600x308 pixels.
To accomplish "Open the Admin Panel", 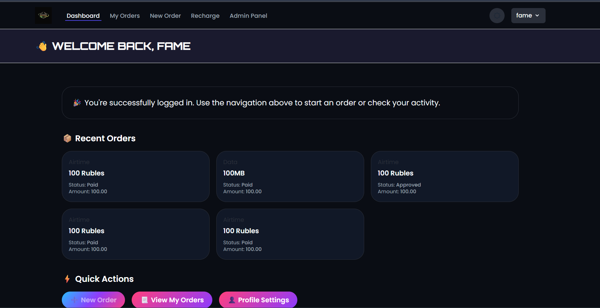I will tap(248, 15).
